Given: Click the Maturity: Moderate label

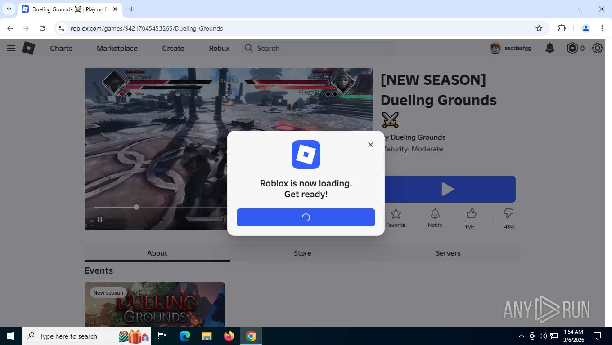Looking at the screenshot, I should coord(413,149).
